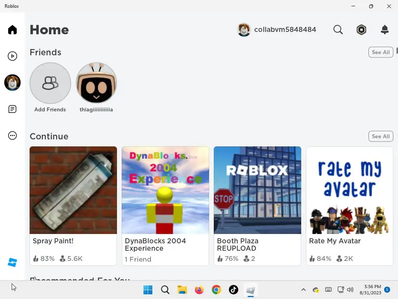
Task: Open the More ellipsis icon in sidebar
Action: (12, 135)
